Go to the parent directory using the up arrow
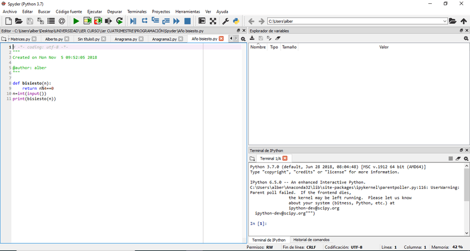The height and width of the screenshot is (251, 470). [464, 21]
